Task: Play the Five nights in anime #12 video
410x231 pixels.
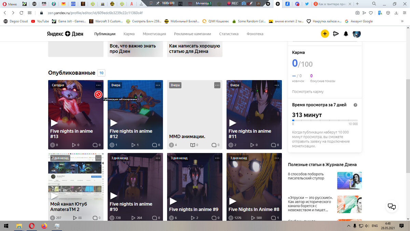Action: [x=114, y=123]
